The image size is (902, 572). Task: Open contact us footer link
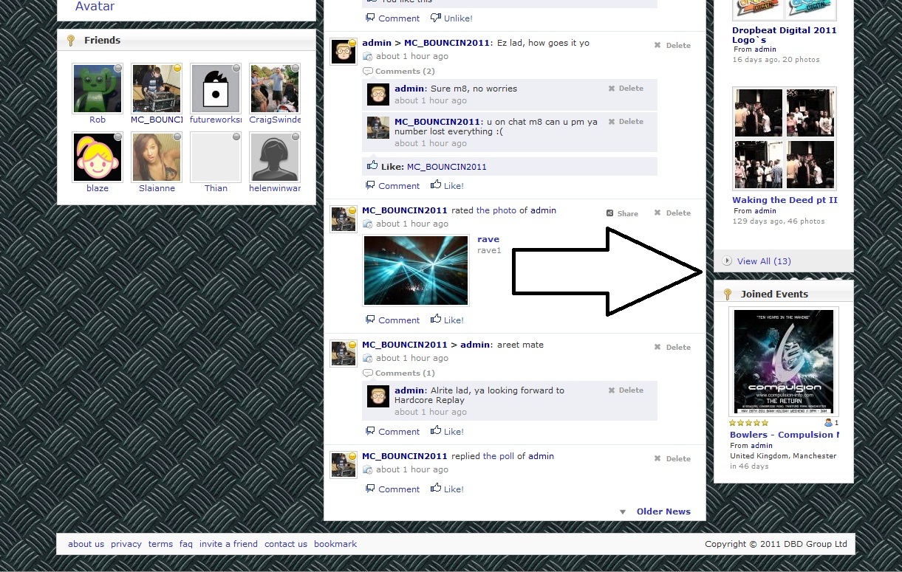coord(286,544)
